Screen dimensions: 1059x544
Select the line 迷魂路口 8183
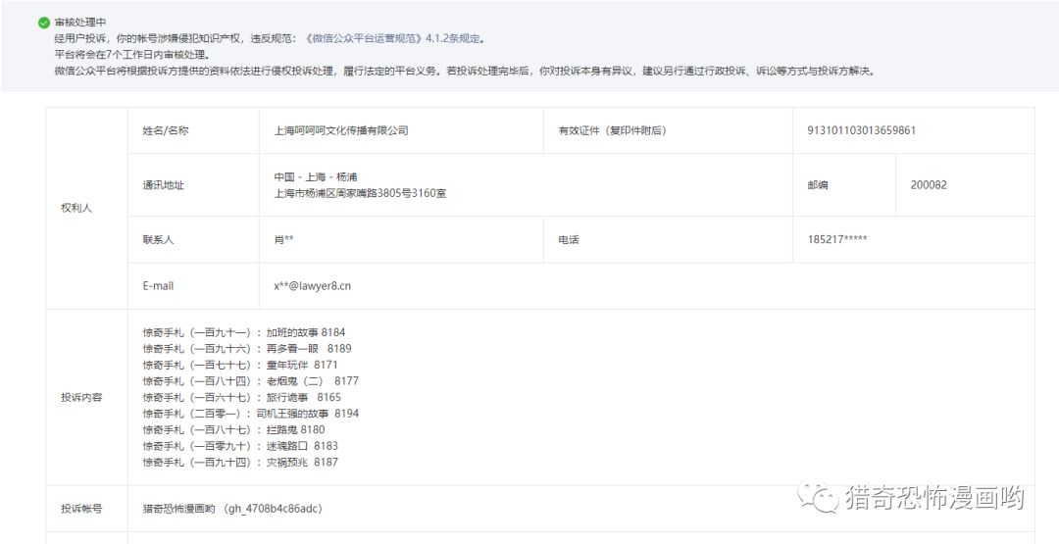click(x=240, y=445)
